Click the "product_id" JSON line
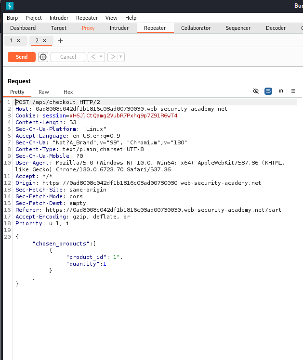The image size is (303, 360). pyautogui.click(x=94, y=257)
